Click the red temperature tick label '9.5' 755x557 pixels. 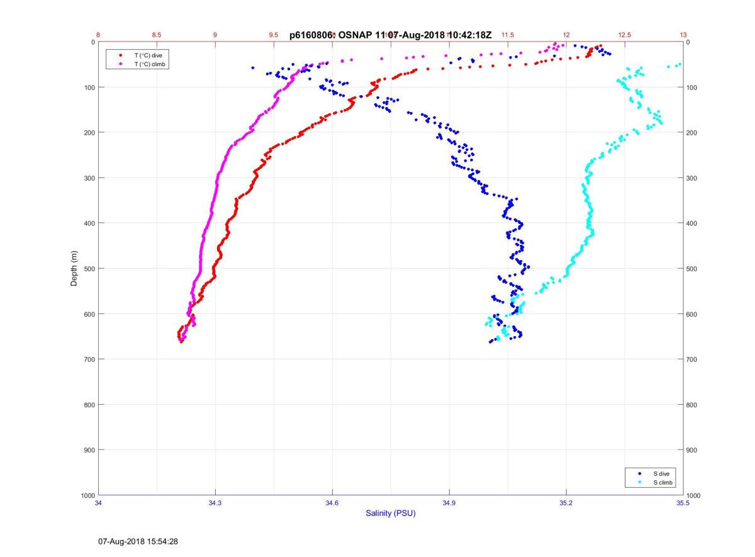[x=274, y=35]
